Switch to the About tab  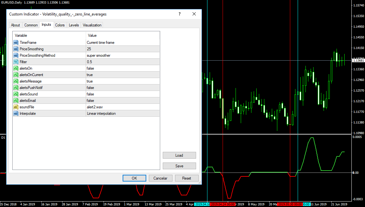15,25
